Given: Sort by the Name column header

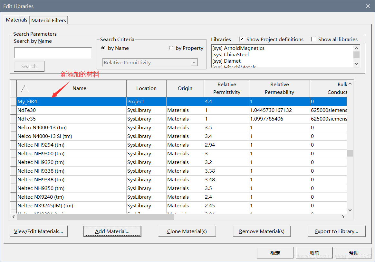Looking at the screenshot, I should click(x=72, y=88).
